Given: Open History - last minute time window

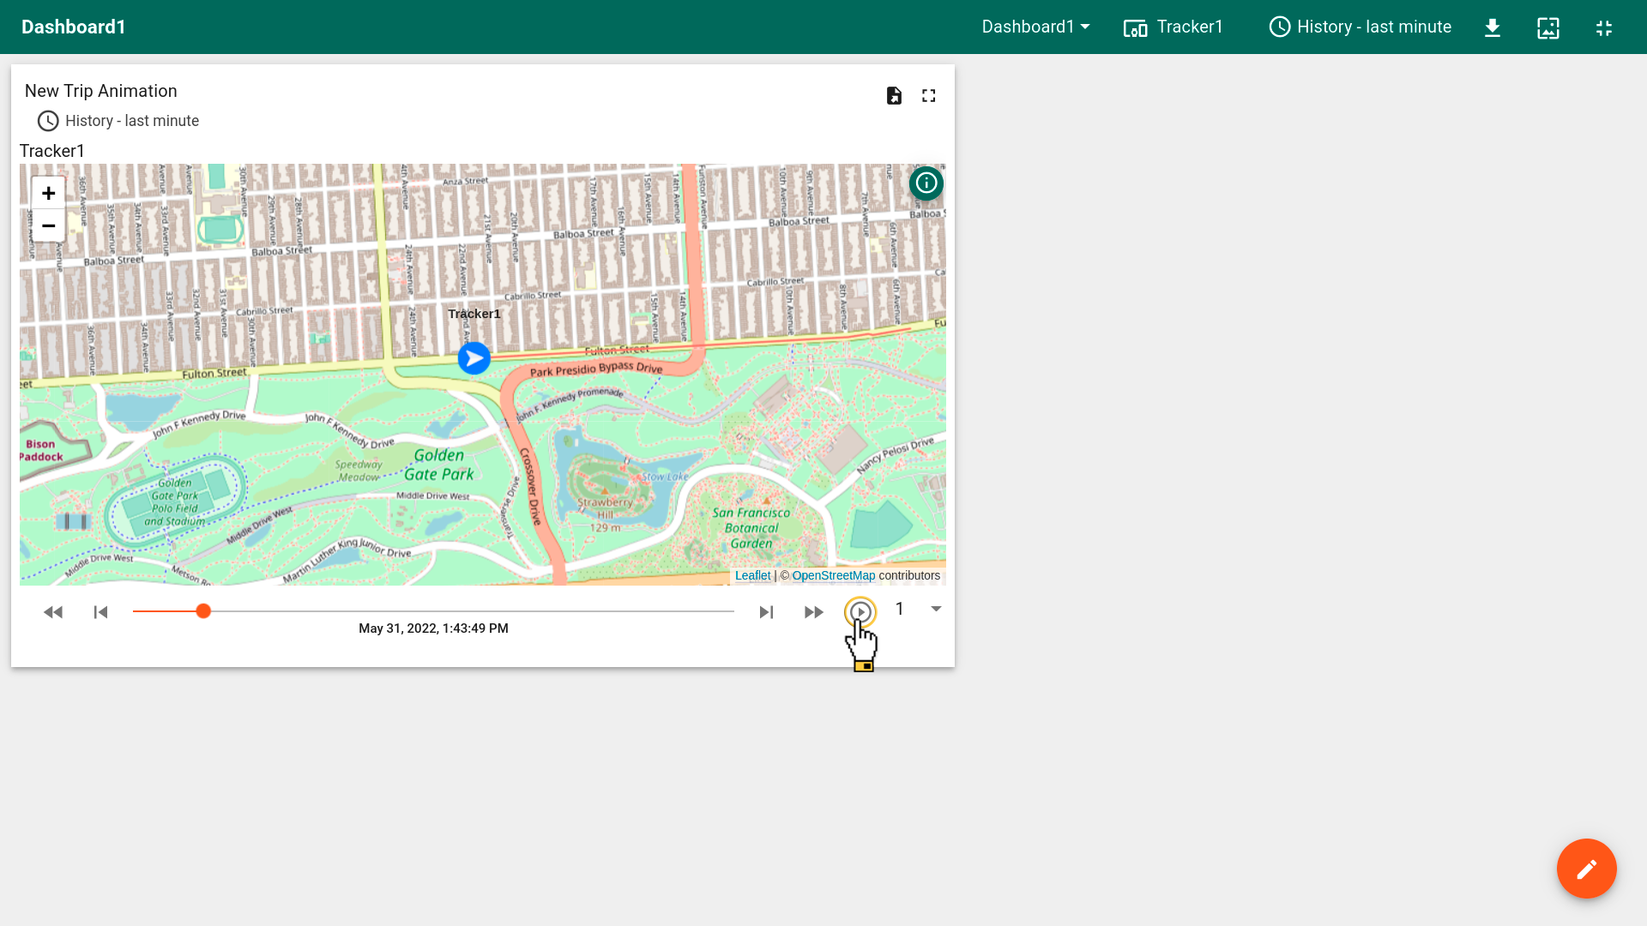Looking at the screenshot, I should click(x=1360, y=27).
